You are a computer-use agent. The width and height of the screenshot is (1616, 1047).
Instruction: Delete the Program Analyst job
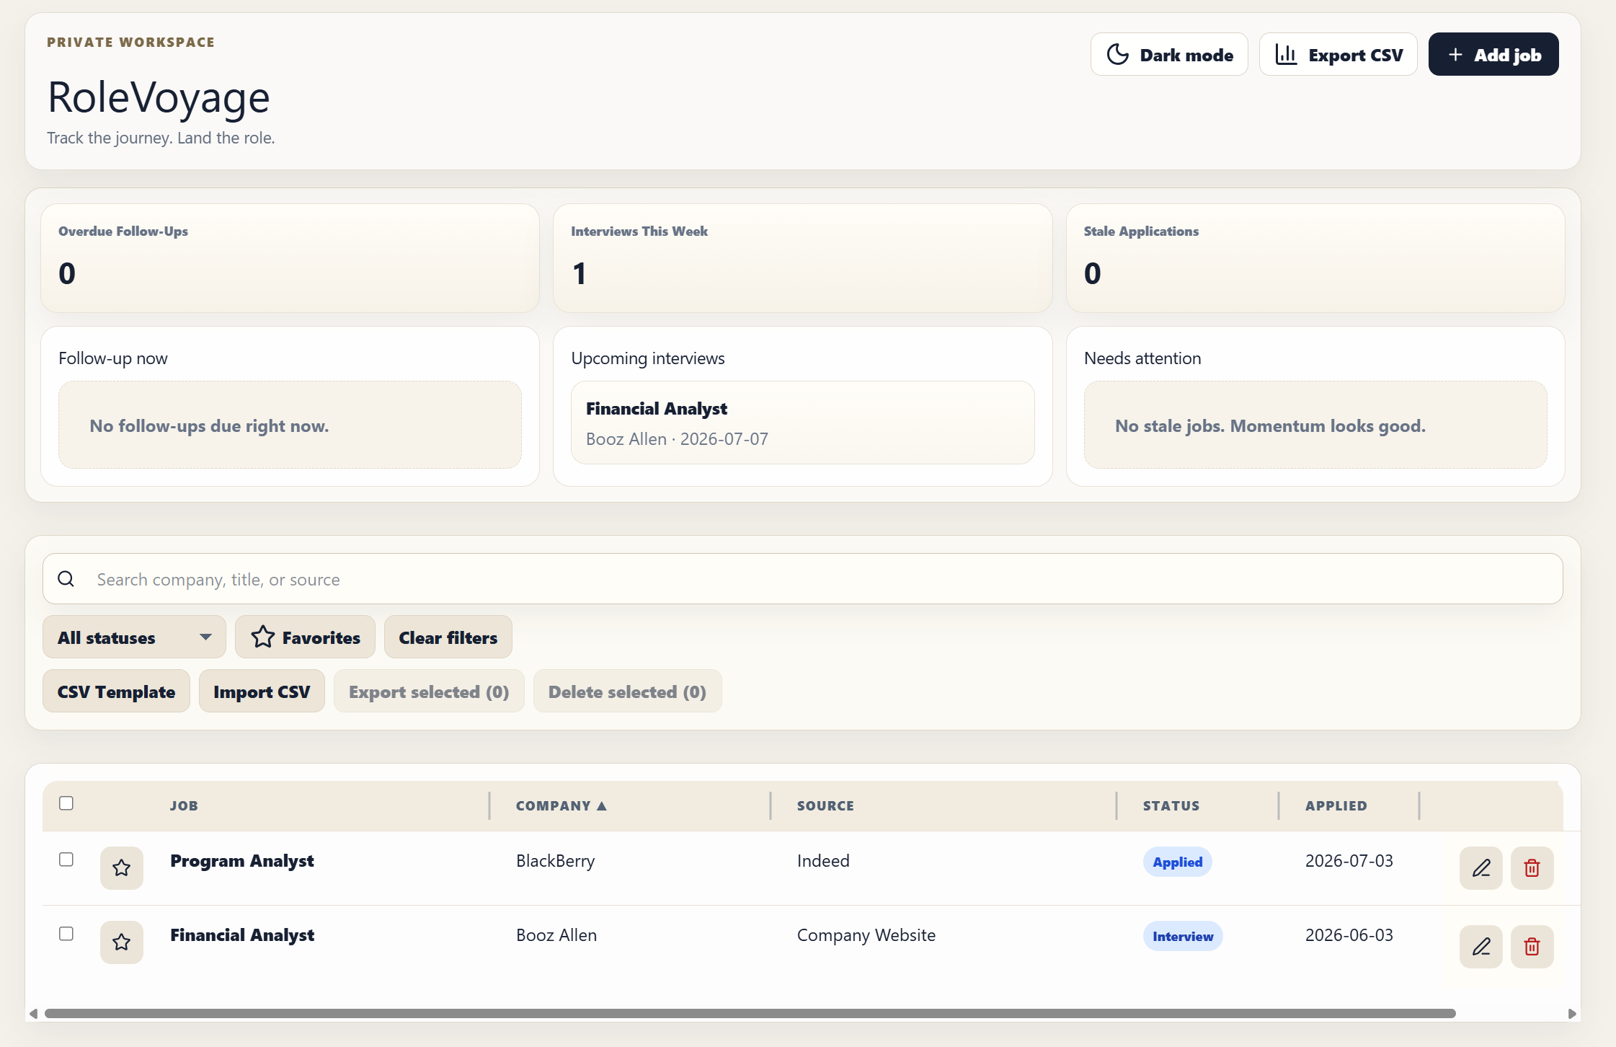(1532, 867)
